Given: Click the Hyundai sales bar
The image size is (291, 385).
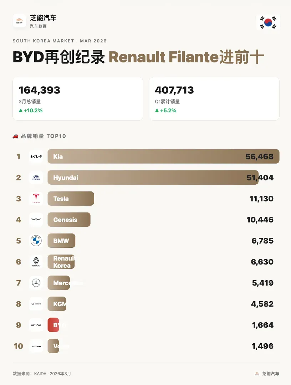Looking at the screenshot, I should (153, 178).
